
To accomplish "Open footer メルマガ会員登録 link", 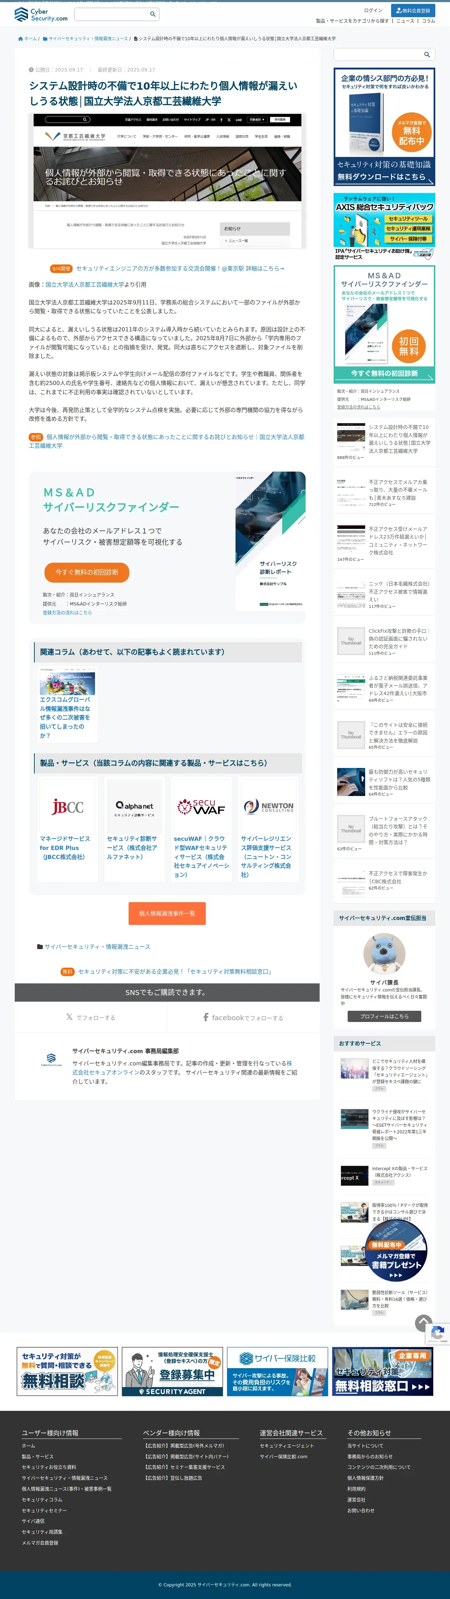I will coord(40,1543).
